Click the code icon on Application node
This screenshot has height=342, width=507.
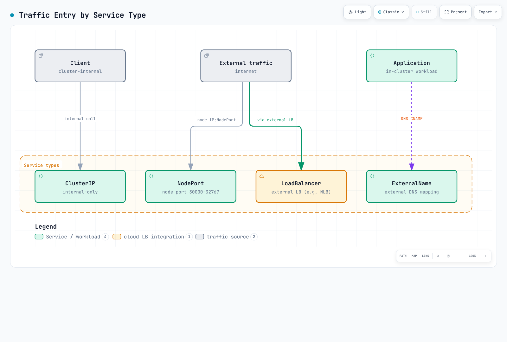click(372, 56)
